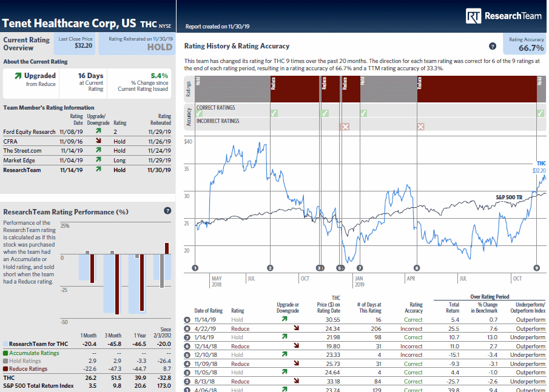The image size is (549, 392).
Task: Select chart timeline marker 7
Action: (360, 268)
